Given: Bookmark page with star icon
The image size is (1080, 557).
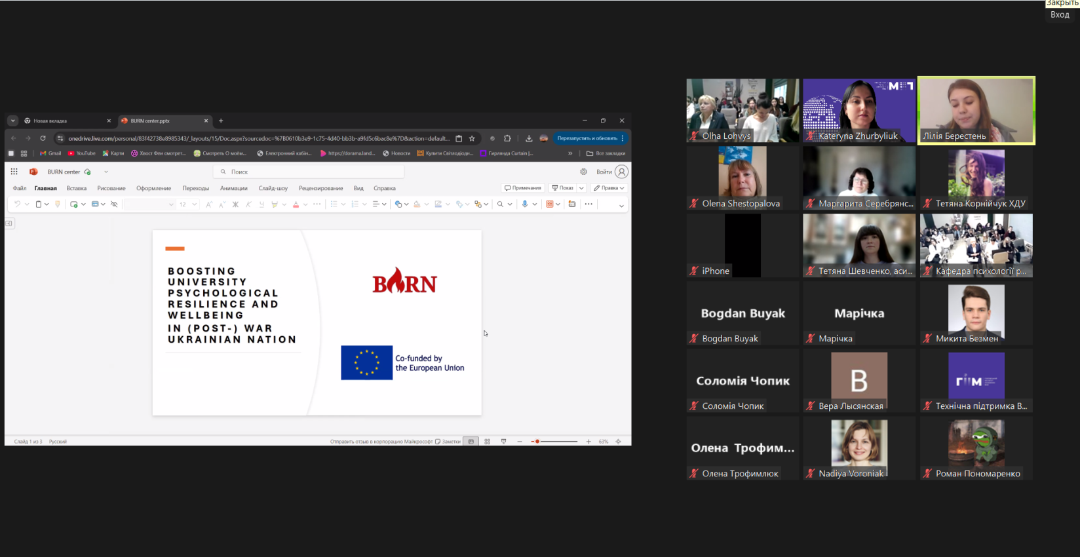Looking at the screenshot, I should click(472, 138).
